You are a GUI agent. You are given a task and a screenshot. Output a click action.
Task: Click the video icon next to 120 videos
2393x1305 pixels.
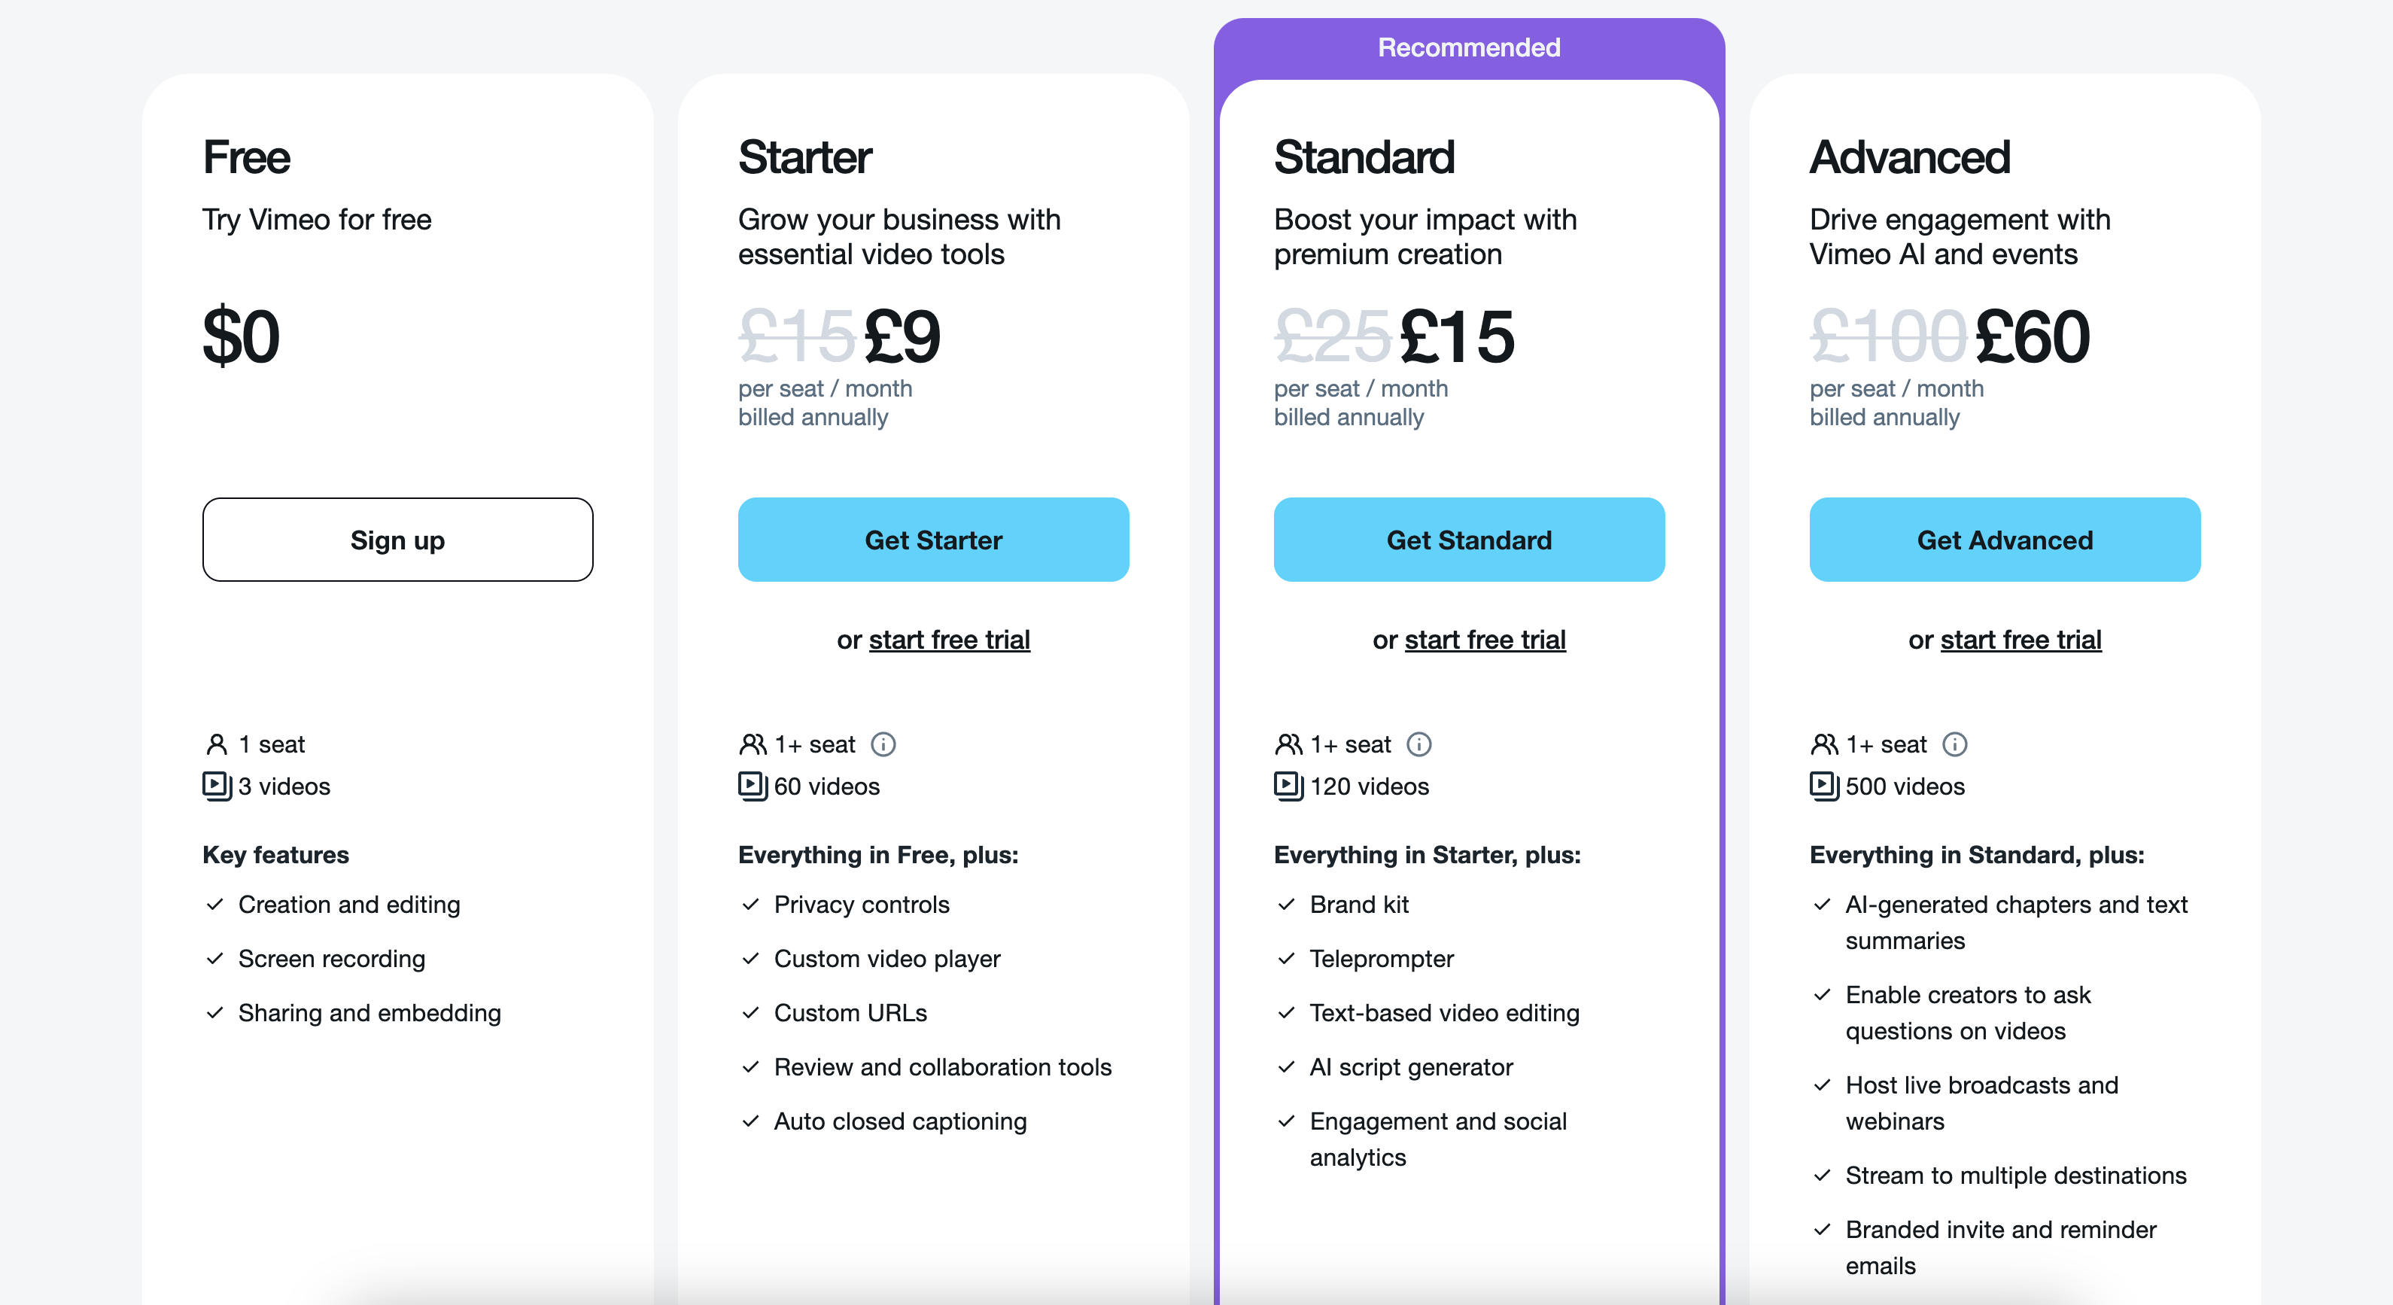(1288, 786)
